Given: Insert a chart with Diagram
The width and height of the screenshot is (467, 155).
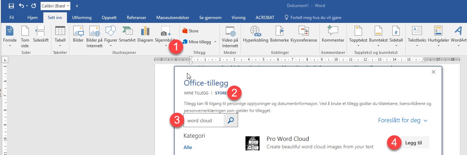Looking at the screenshot, I should pyautogui.click(x=145, y=34).
